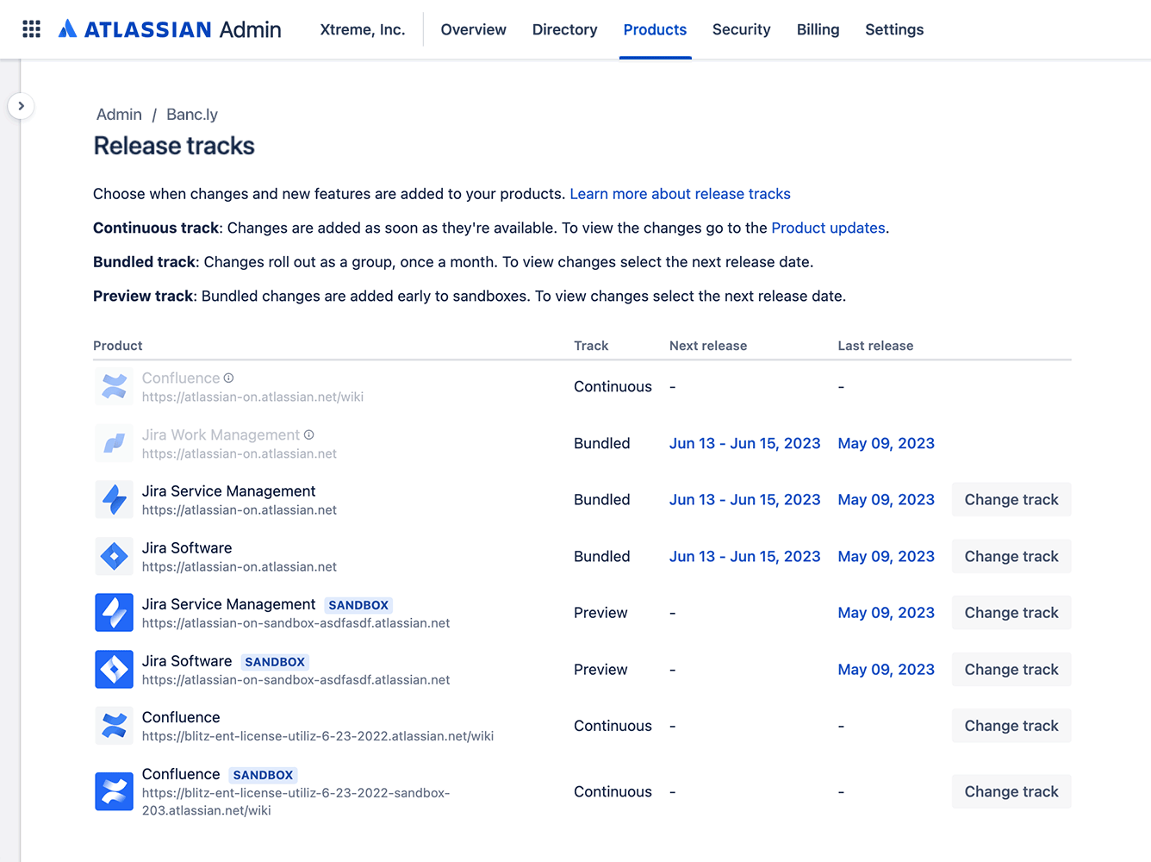The image size is (1151, 862).
Task: Open the Product updates link
Action: point(828,228)
